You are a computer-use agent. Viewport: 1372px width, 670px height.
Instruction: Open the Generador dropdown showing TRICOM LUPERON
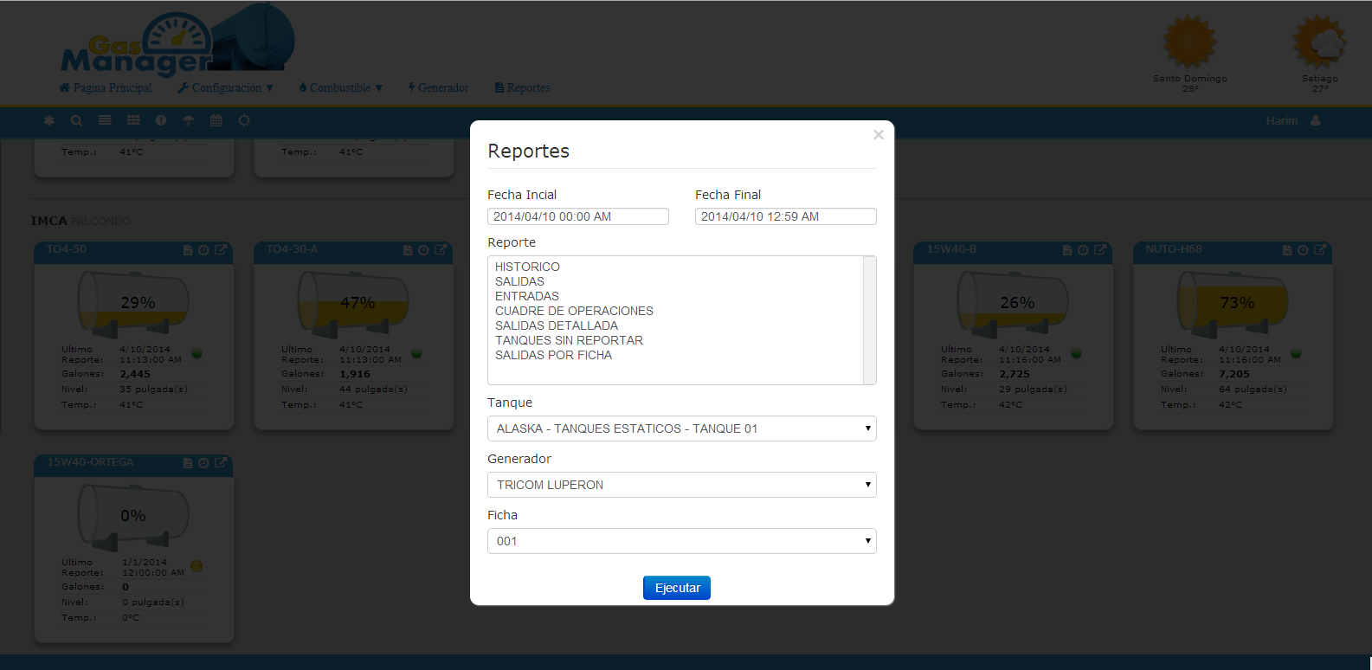tap(681, 485)
